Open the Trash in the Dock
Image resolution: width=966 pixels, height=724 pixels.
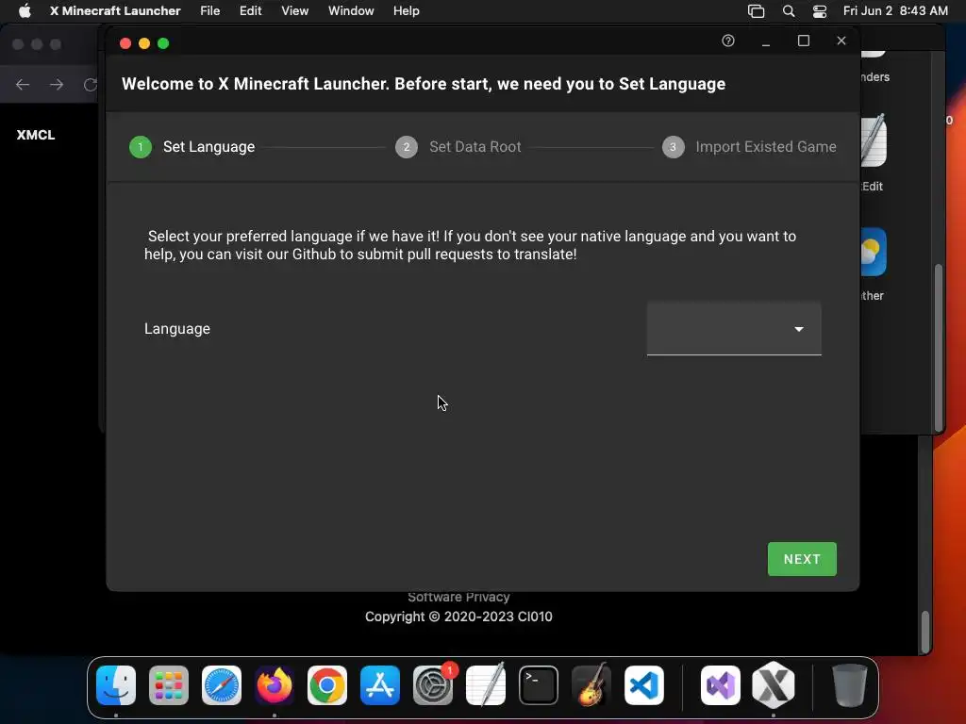[x=850, y=685]
